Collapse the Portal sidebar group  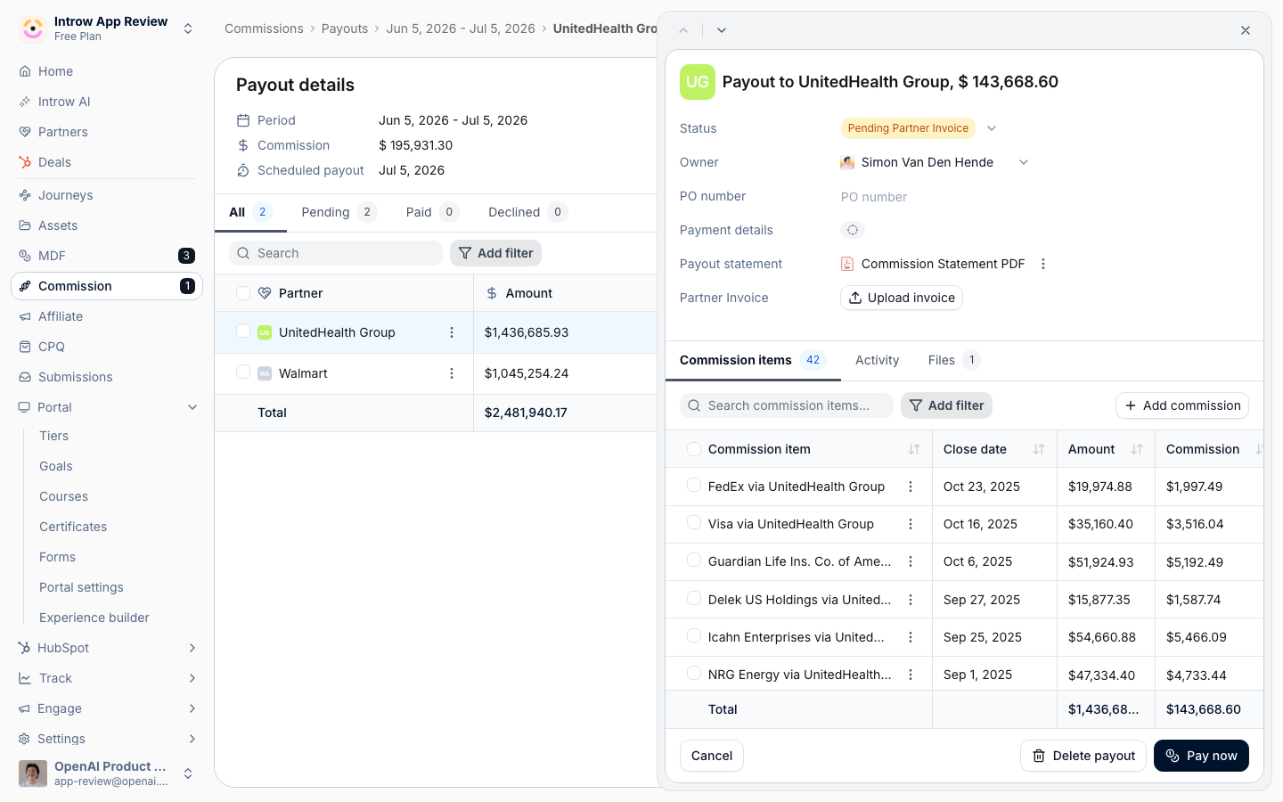click(192, 407)
